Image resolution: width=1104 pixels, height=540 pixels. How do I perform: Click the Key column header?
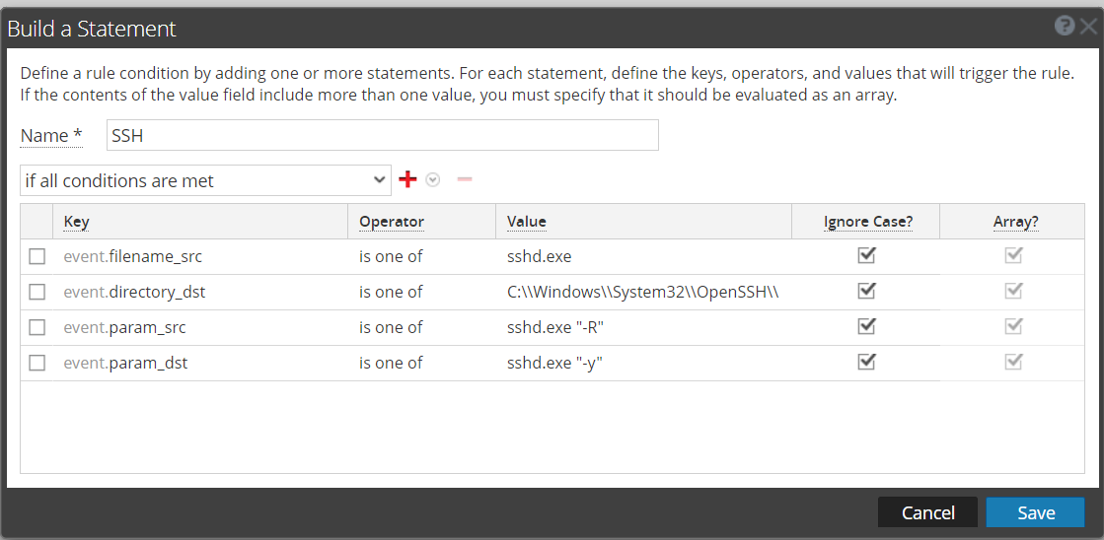click(76, 222)
